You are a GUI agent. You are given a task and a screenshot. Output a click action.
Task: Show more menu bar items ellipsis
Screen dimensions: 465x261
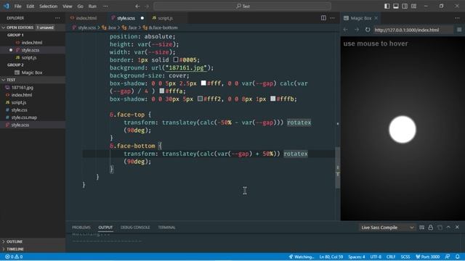[105, 7]
